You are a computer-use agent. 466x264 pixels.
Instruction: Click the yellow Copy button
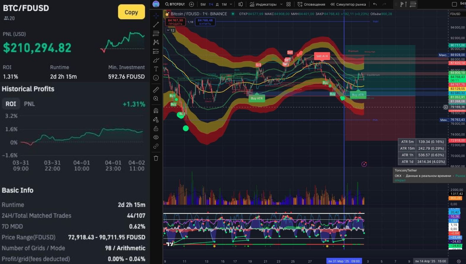coord(131,12)
